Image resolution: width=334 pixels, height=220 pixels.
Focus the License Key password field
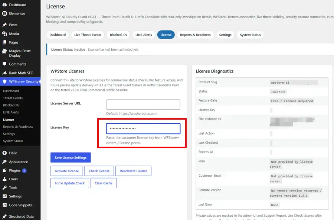pyautogui.click(x=143, y=129)
